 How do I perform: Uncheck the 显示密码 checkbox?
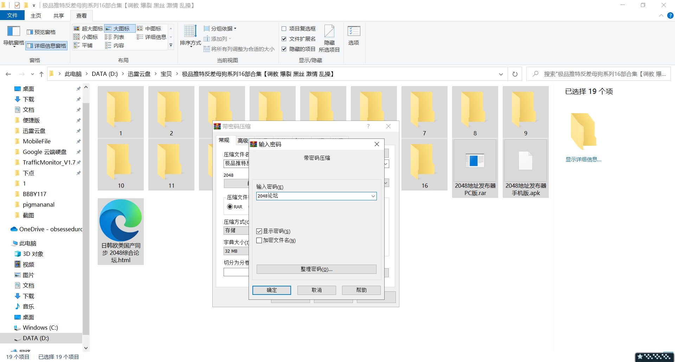[x=259, y=231]
